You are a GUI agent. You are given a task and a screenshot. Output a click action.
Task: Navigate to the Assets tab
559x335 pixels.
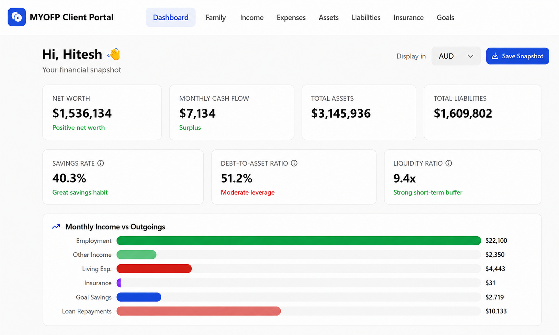click(328, 17)
